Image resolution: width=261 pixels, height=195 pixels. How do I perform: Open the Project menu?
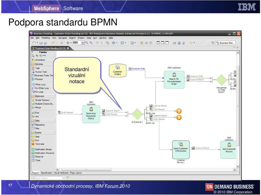click(x=81, y=38)
